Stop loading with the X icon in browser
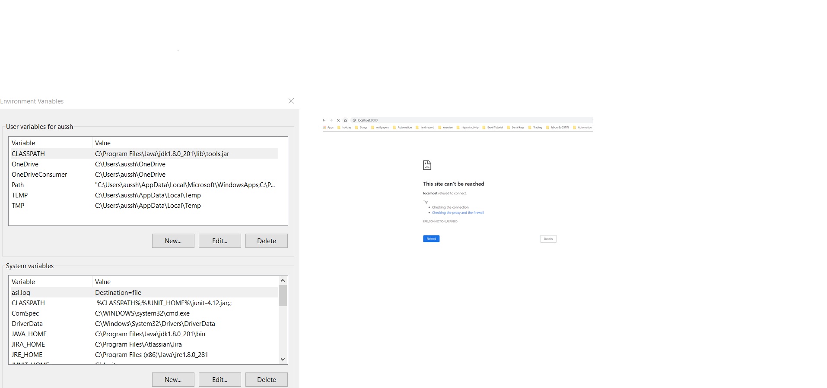The height and width of the screenshot is (388, 827). (x=338, y=120)
